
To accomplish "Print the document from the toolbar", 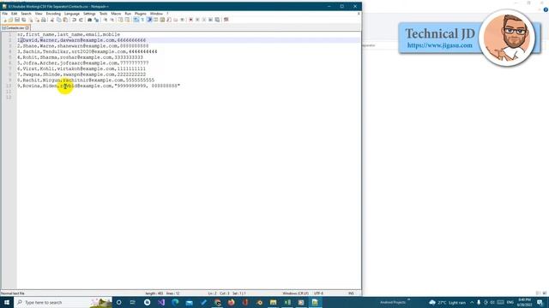I will 44,20.
